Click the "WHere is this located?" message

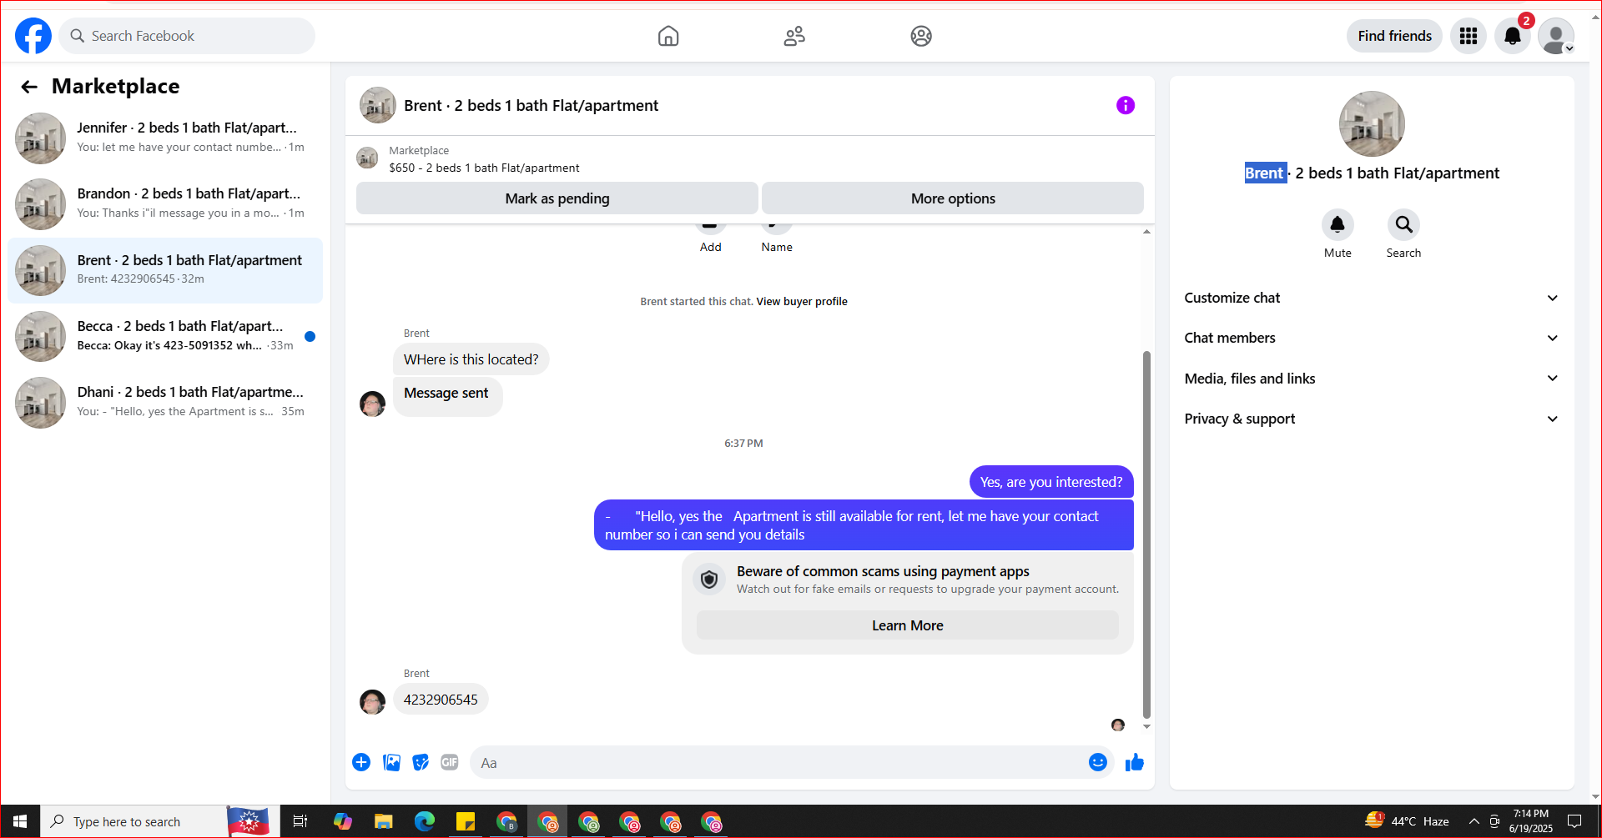coord(471,359)
